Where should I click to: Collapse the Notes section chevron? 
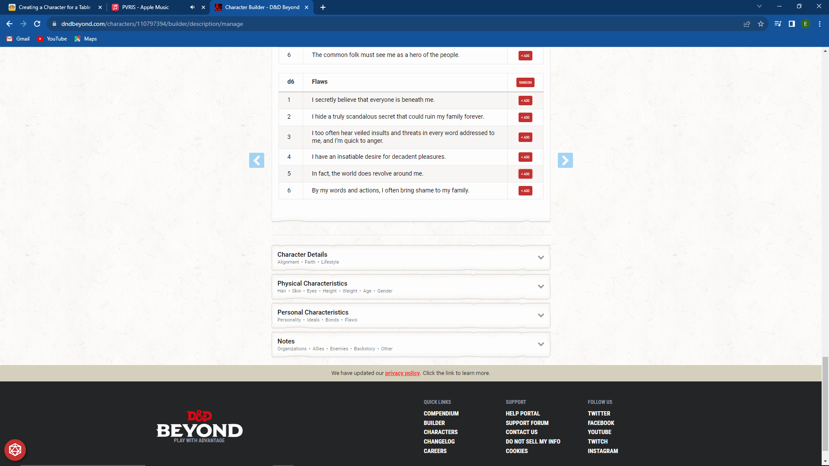pos(541,344)
